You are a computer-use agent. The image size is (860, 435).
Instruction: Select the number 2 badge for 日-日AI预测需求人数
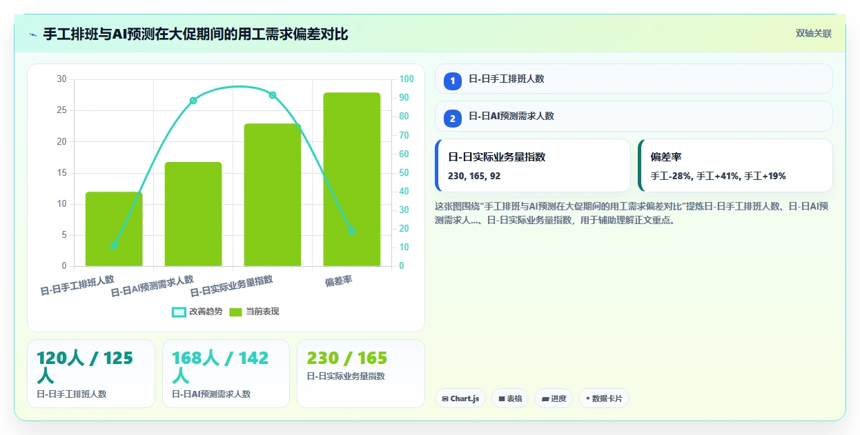point(453,119)
